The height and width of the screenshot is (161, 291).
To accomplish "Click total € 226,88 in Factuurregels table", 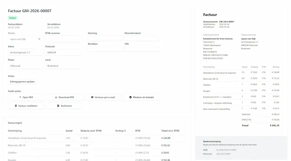I will click(166, 138).
